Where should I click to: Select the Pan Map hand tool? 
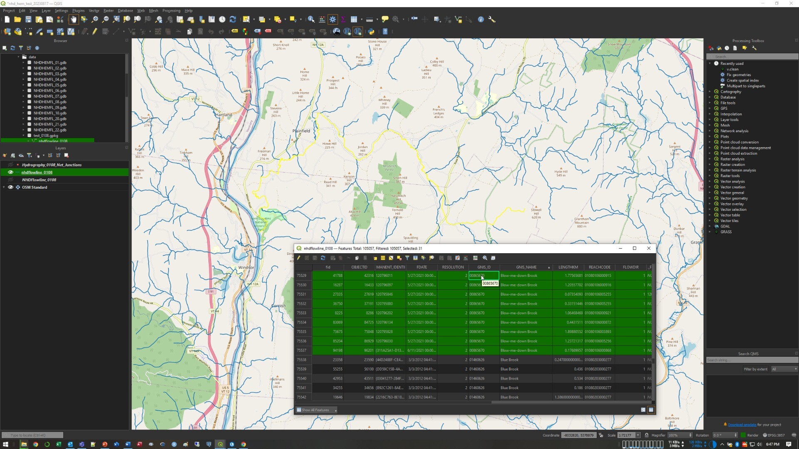(74, 19)
